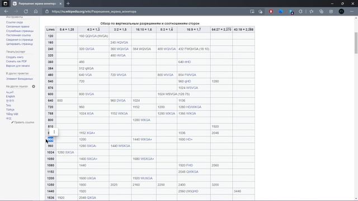Viewport: 358px width, 201px height.
Task: Click 'Скачать как PDF' link
Action: [16, 61]
